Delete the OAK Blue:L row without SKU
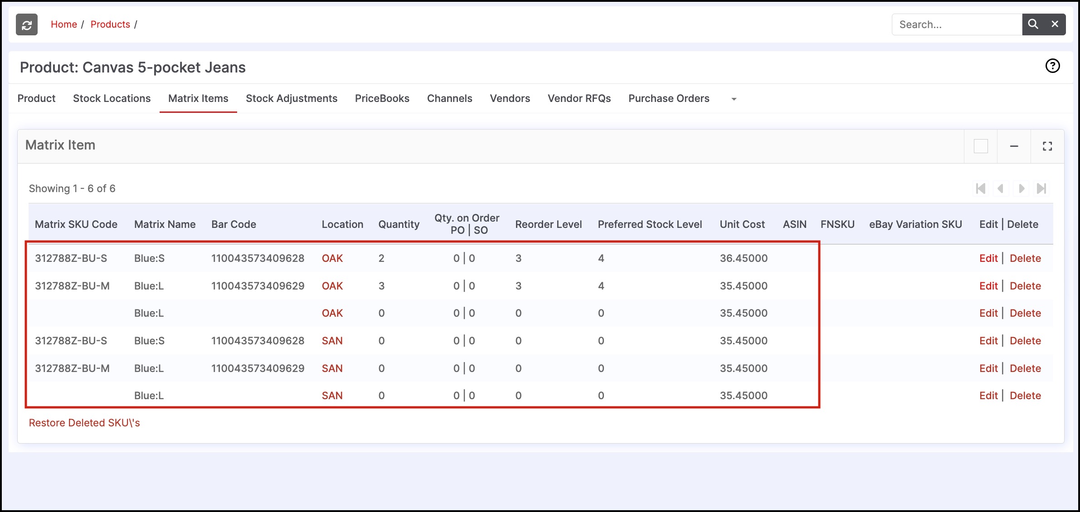The height and width of the screenshot is (512, 1080). tap(1025, 313)
